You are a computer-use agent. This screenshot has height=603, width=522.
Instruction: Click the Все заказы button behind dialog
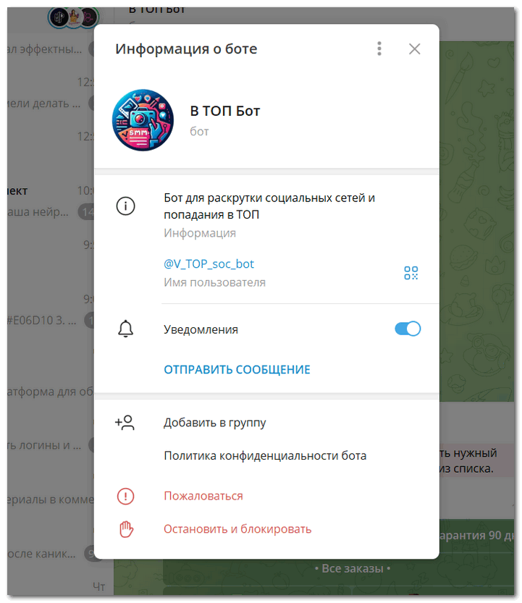(x=353, y=568)
